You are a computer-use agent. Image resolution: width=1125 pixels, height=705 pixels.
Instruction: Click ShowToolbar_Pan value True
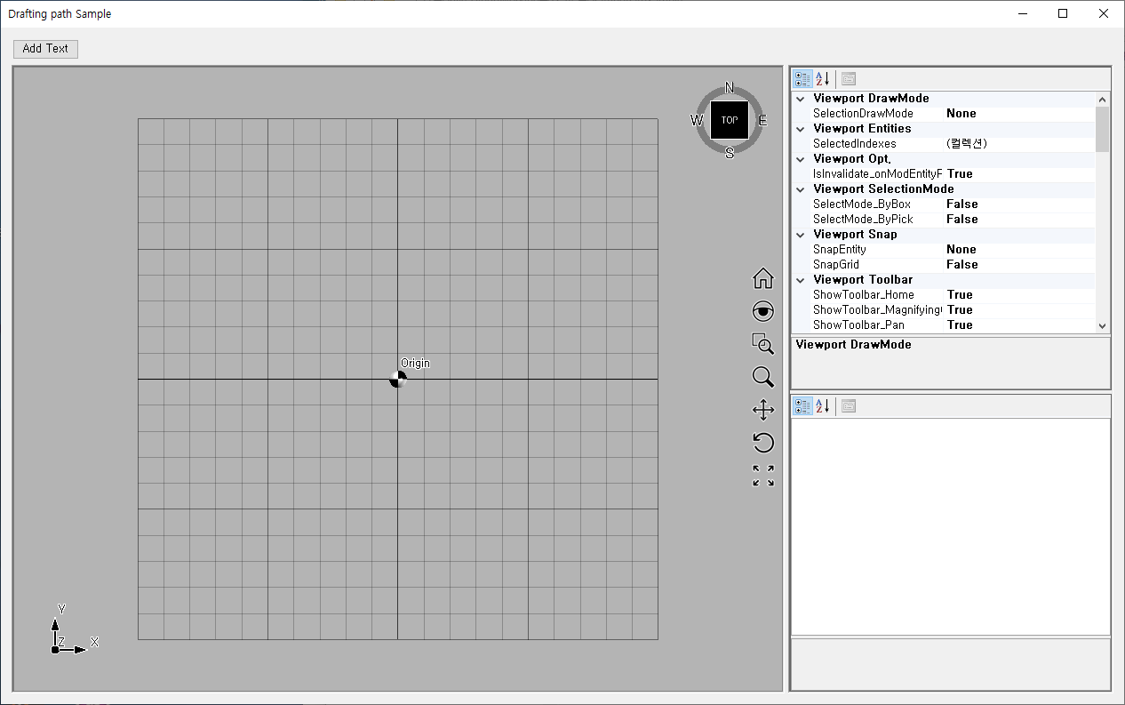click(x=960, y=325)
